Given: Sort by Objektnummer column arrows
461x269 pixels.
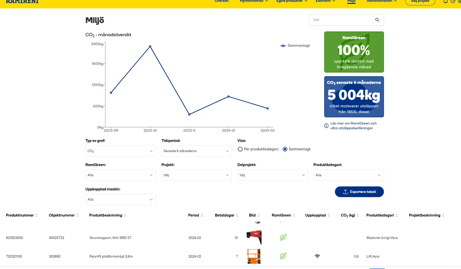Looking at the screenshot, I should 78,215.
